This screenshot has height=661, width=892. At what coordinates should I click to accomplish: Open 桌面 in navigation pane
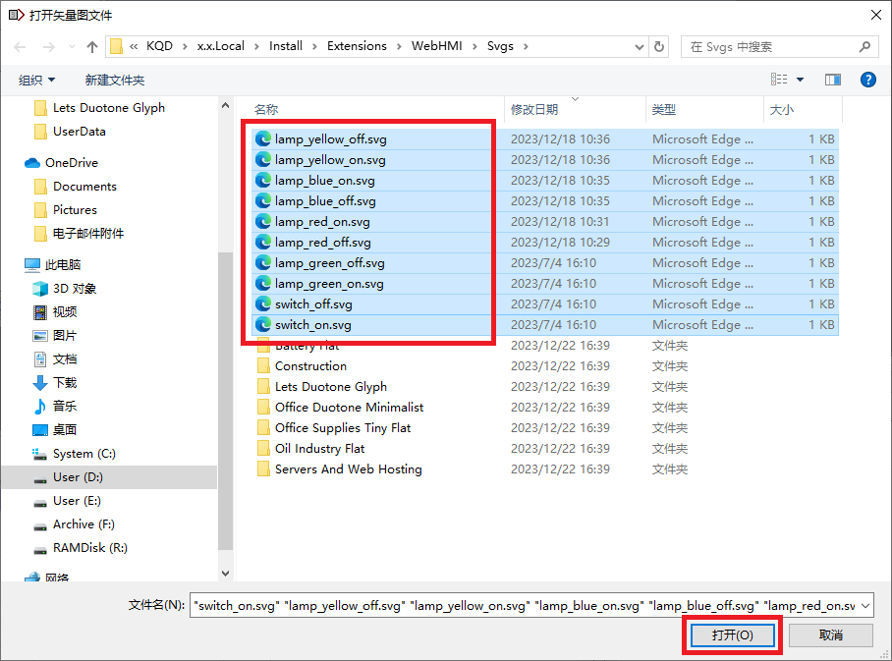[x=65, y=430]
